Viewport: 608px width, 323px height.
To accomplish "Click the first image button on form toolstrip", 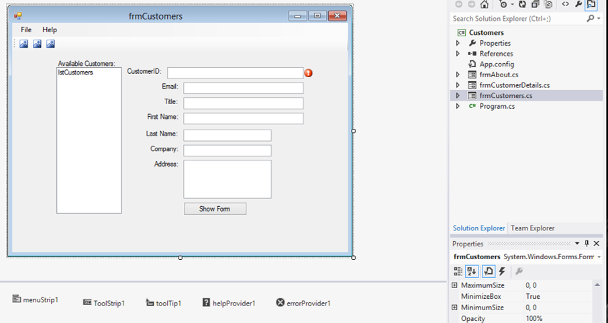I will 23,44.
